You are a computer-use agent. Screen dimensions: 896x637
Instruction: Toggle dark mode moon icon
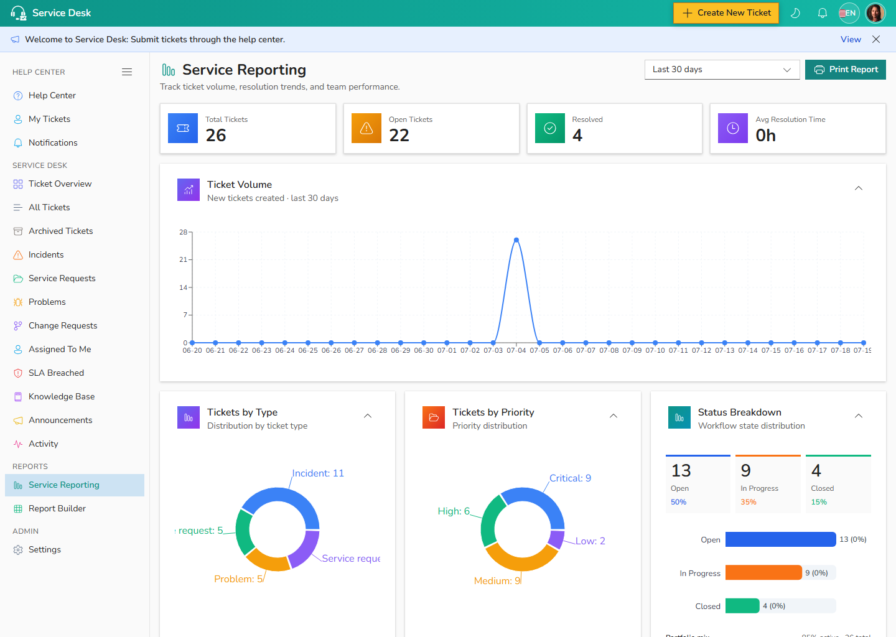point(795,13)
